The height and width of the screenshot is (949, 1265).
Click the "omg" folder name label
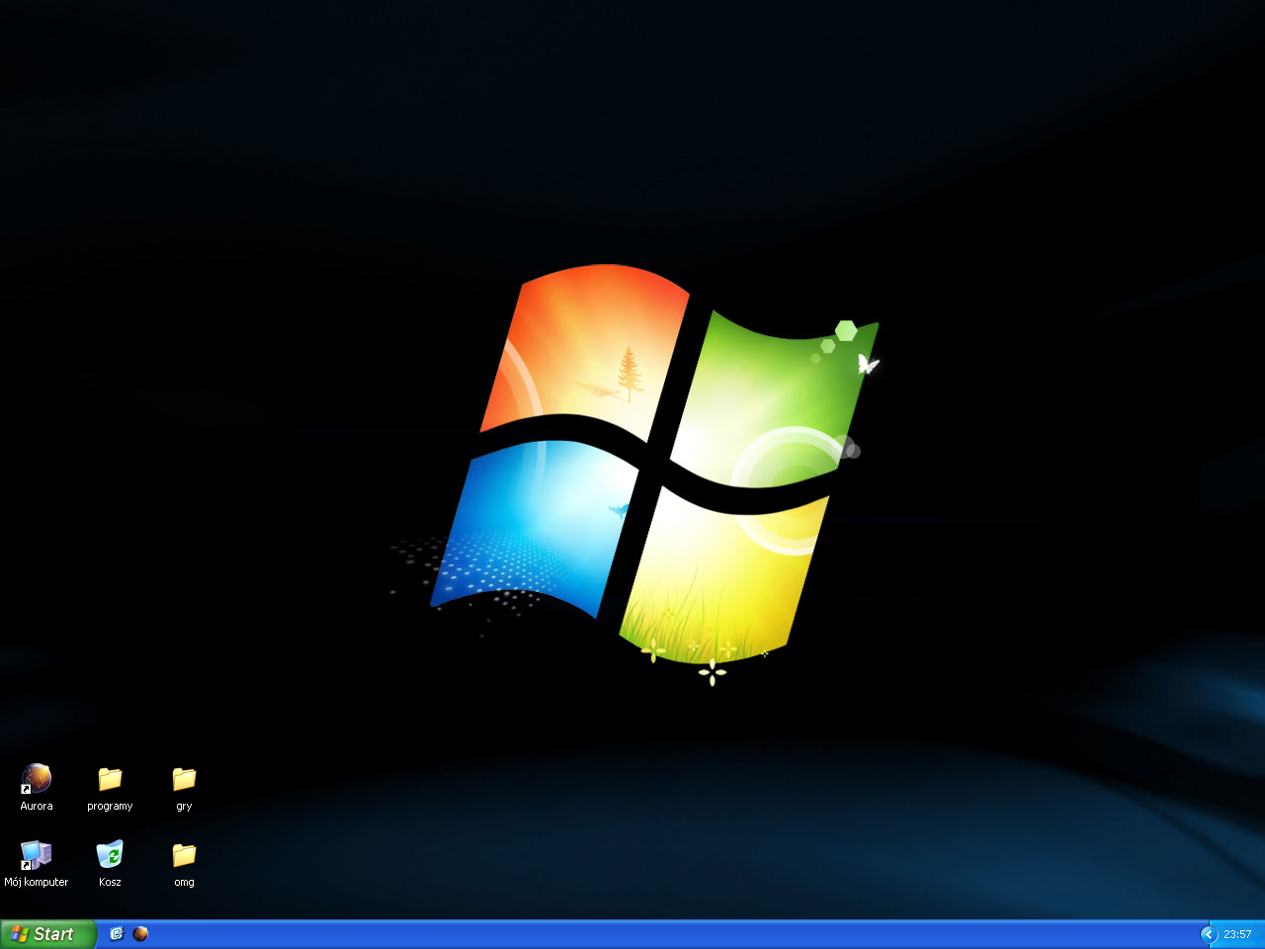[x=184, y=883]
